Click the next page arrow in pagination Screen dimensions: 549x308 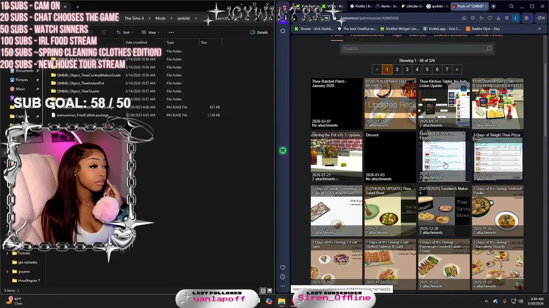point(457,69)
